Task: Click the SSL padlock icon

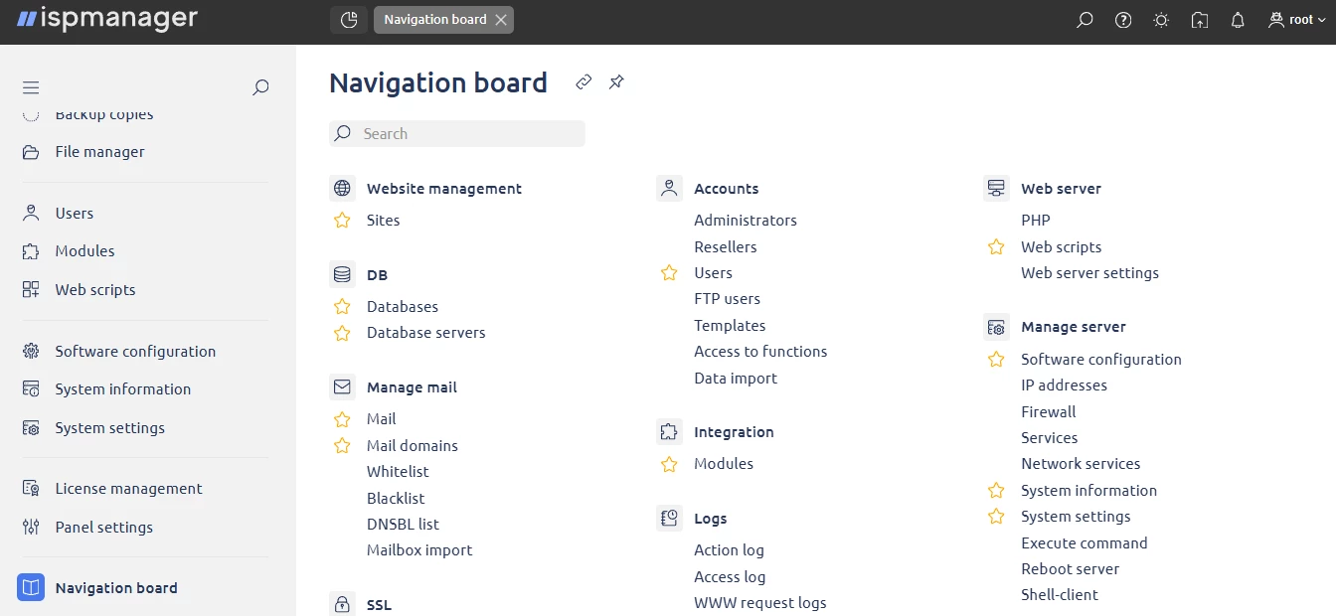Action: [342, 603]
